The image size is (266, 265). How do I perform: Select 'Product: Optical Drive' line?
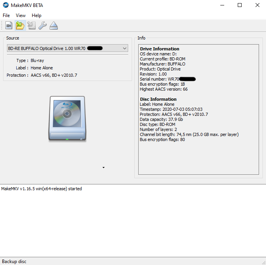click(x=160, y=69)
